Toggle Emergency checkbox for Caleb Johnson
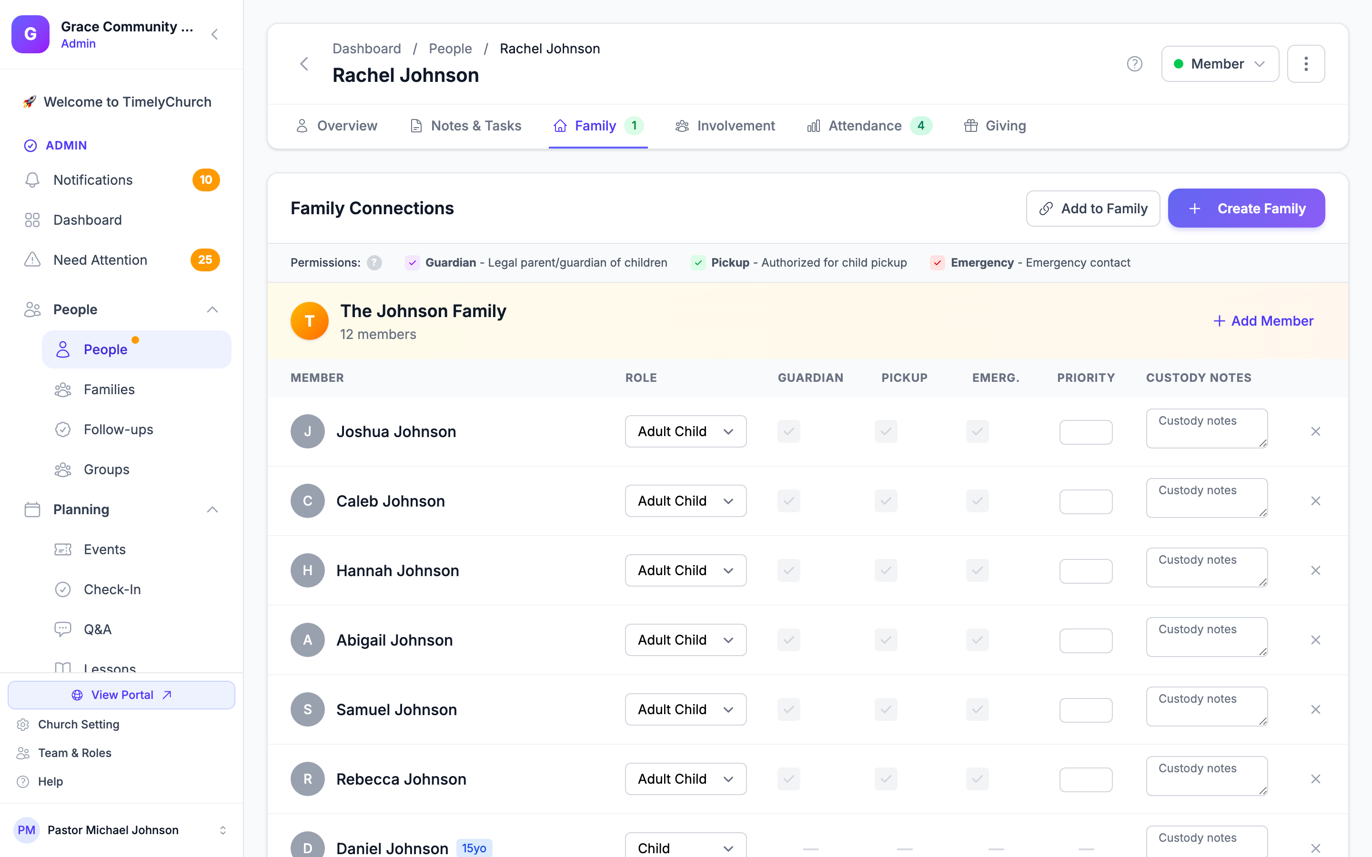 (978, 501)
